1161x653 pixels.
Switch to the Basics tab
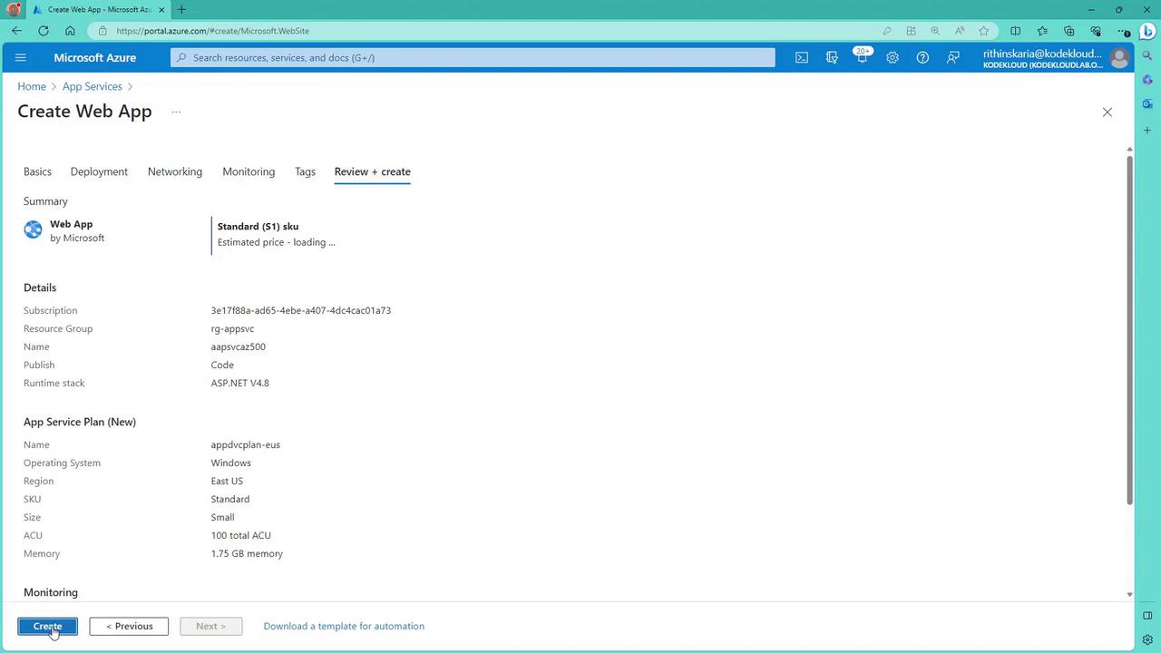(37, 171)
